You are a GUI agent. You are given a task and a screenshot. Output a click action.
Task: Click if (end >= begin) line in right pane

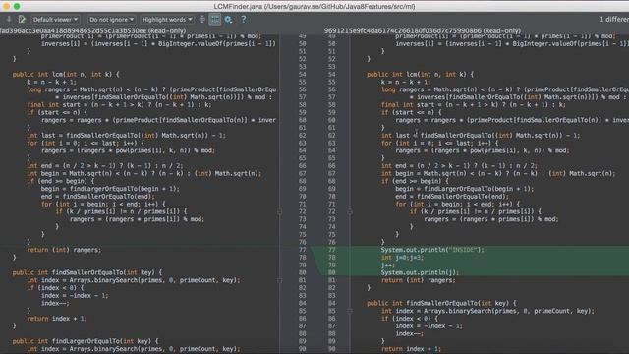coord(414,181)
